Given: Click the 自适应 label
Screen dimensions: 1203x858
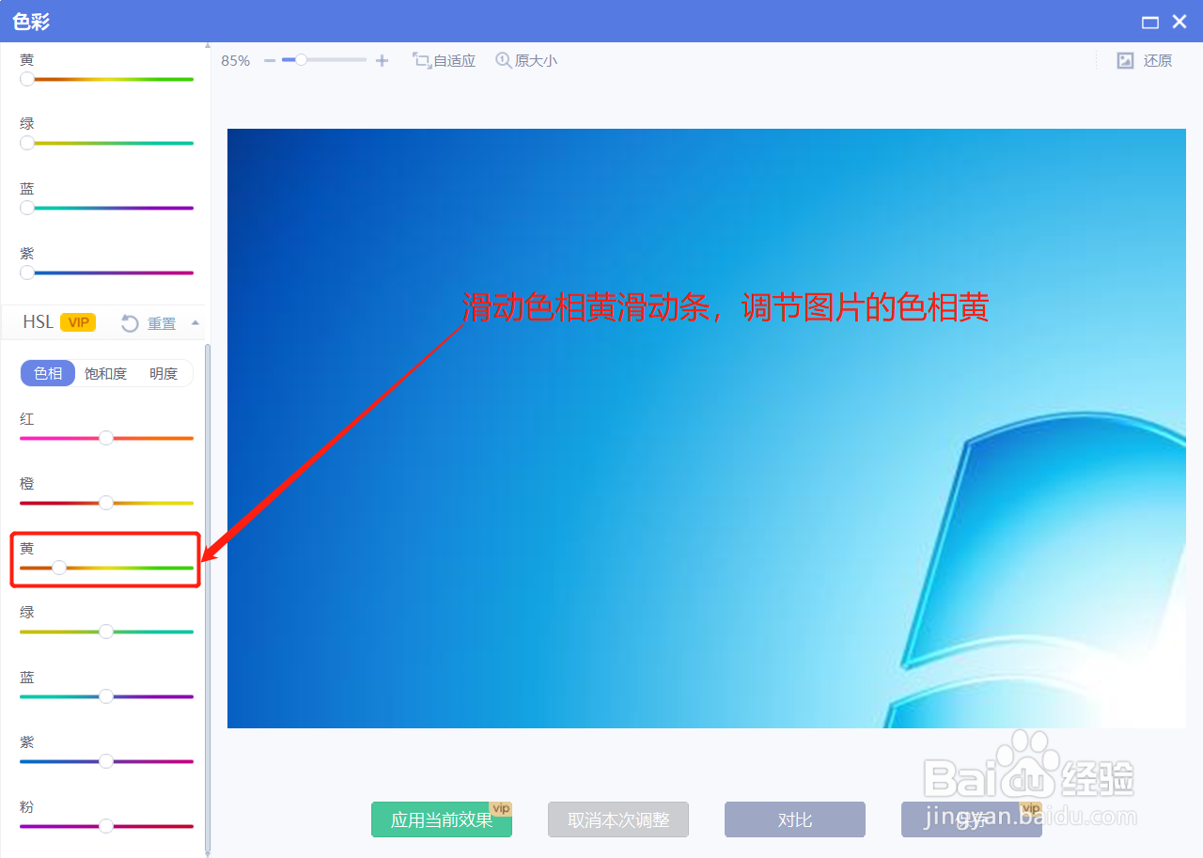Looking at the screenshot, I should 455,60.
